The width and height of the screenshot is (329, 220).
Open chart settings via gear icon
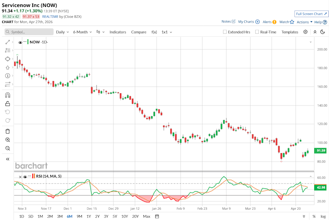click(305, 32)
